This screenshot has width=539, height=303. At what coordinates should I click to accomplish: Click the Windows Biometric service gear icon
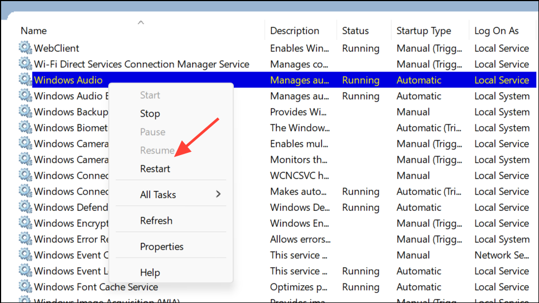click(25, 128)
